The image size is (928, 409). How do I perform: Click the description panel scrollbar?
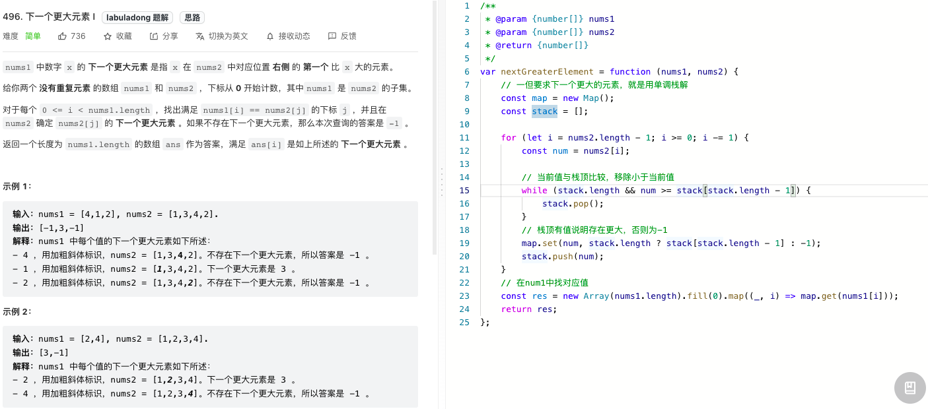tap(435, 127)
